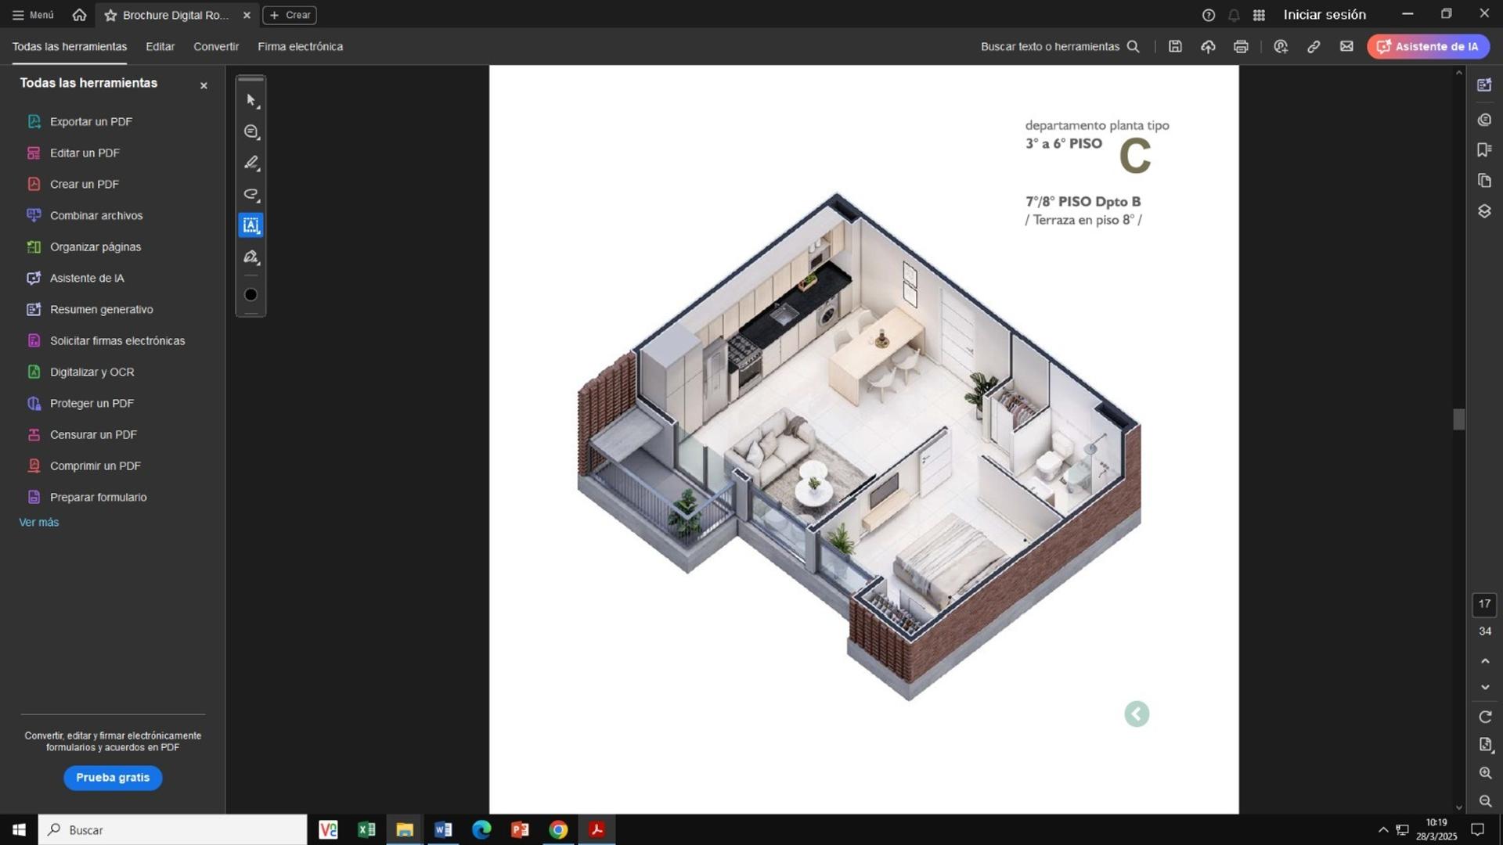The image size is (1503, 845).
Task: Open the notifications bell
Action: coord(1234,15)
